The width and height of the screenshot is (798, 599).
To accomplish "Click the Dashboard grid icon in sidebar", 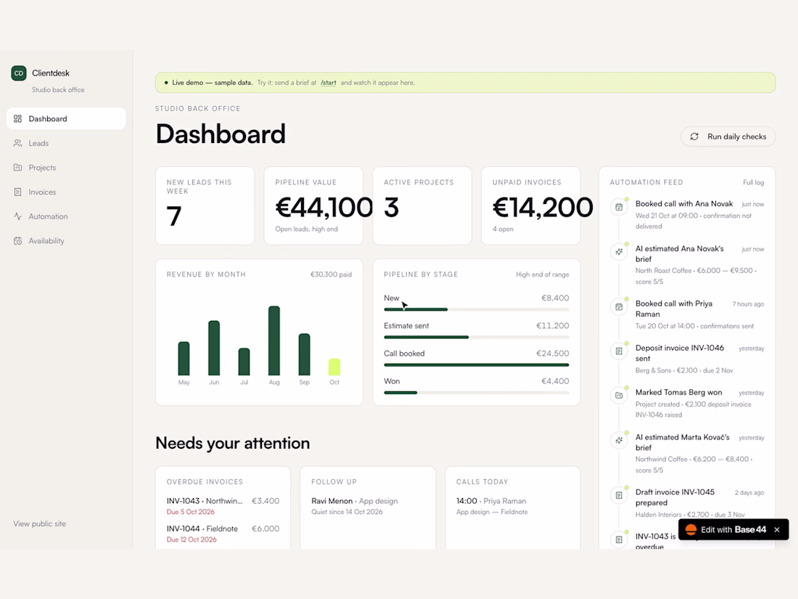I will click(x=18, y=118).
